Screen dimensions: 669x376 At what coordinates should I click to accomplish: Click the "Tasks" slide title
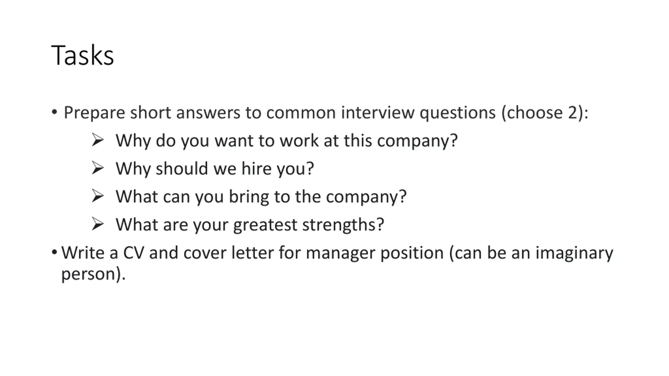coord(82,55)
